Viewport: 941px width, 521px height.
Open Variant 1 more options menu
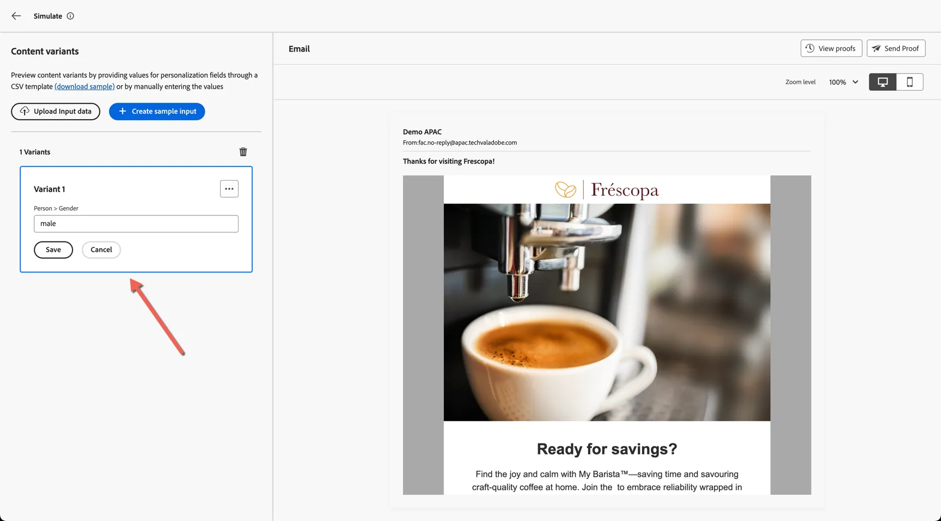pyautogui.click(x=229, y=189)
